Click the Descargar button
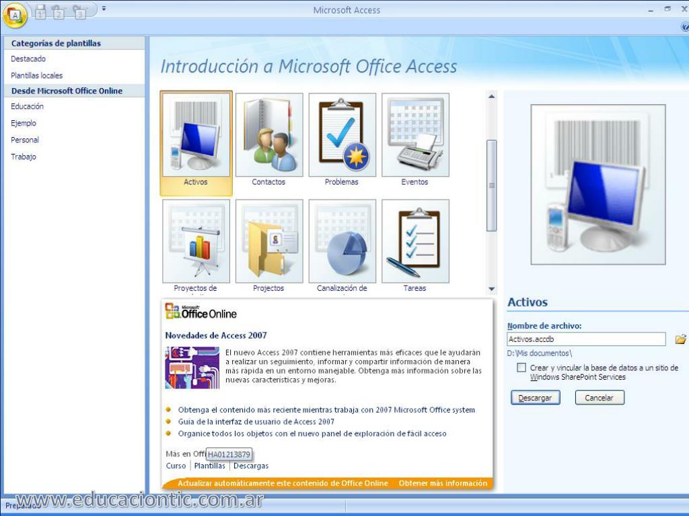Viewport: 689px width, 516px height. [535, 398]
